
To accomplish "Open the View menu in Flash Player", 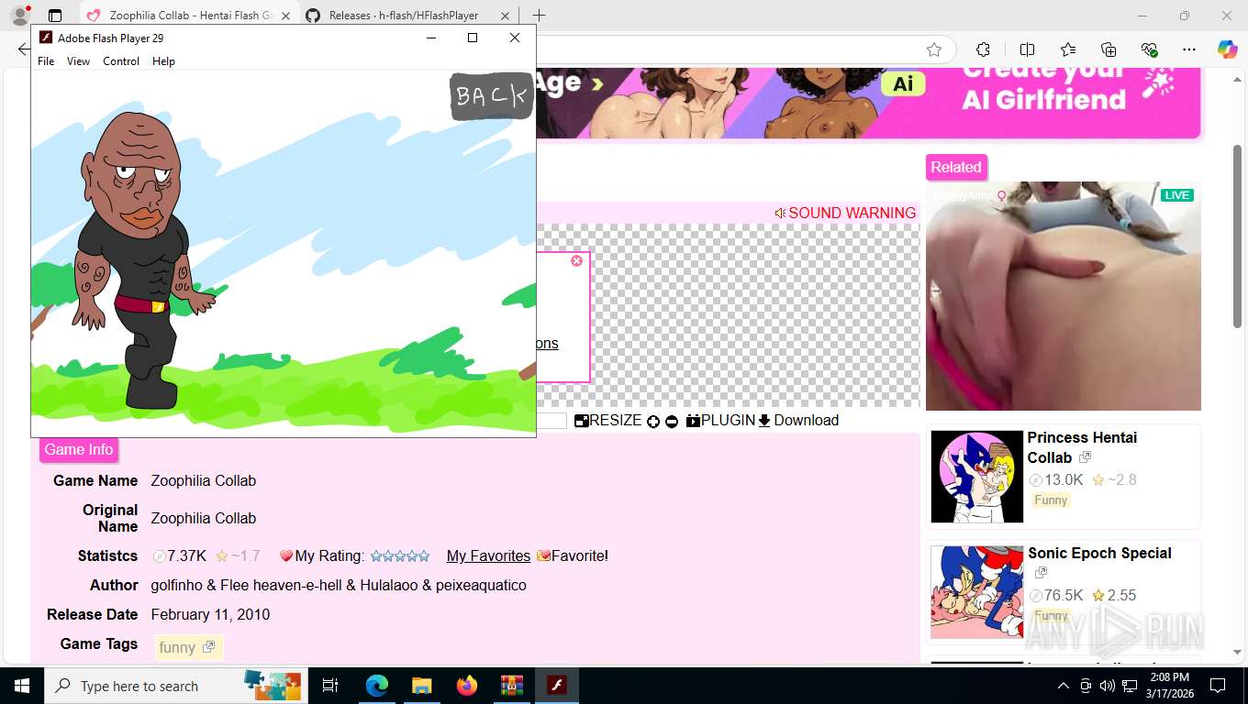I will point(78,61).
